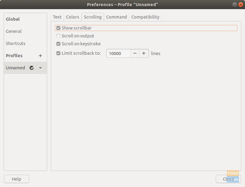Decrease scrollback lines with minus button

(135, 54)
